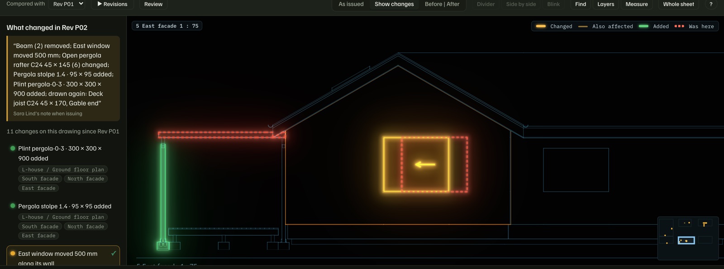This screenshot has height=269, width=724.
Task: Switch to As issued view
Action: click(351, 4)
